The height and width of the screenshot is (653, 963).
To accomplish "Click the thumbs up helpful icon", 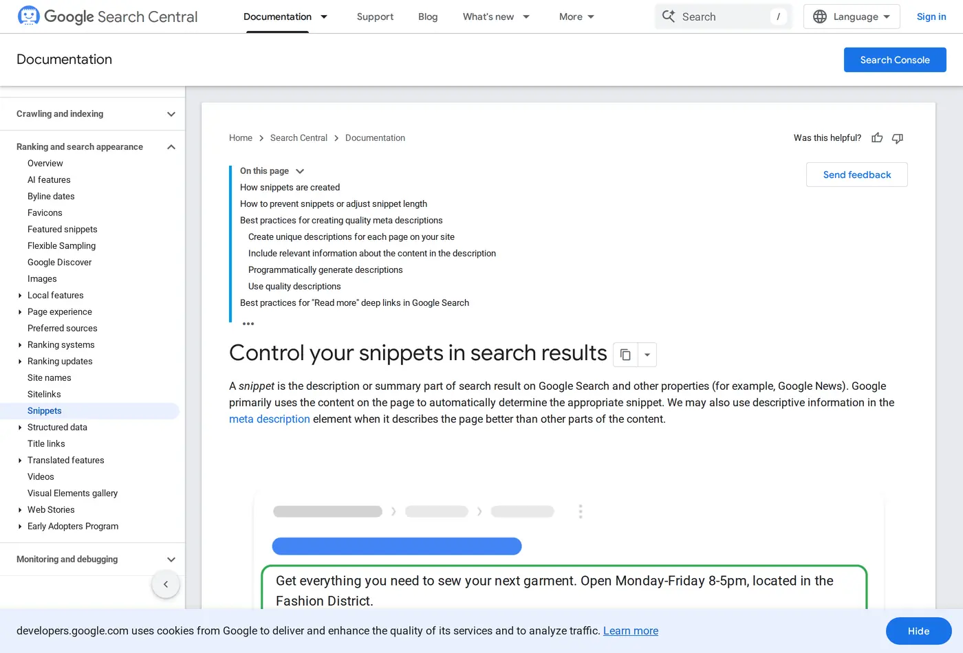I will click(877, 138).
